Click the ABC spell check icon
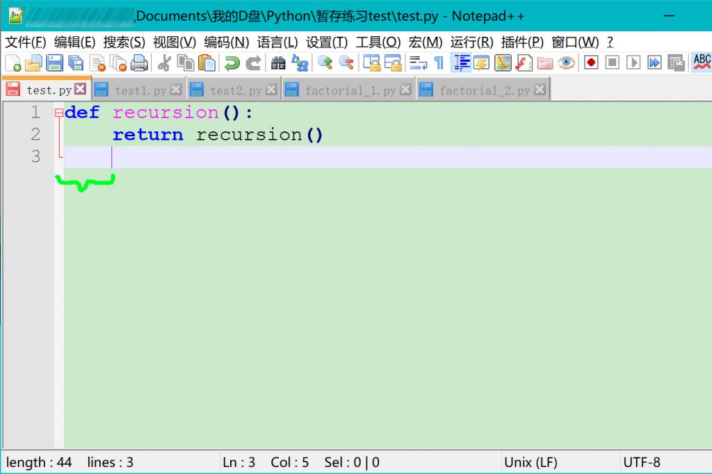Screen dimensions: 712x474 click(702, 63)
